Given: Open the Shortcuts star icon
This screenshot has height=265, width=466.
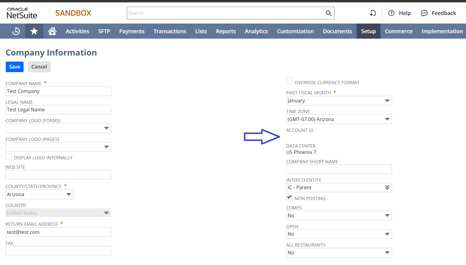Looking at the screenshot, I should pyautogui.click(x=34, y=31).
